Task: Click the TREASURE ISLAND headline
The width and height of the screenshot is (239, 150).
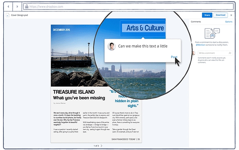Action: (74, 92)
